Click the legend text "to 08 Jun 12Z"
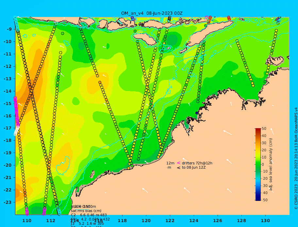This screenshot has width=298, height=227. tap(194, 167)
